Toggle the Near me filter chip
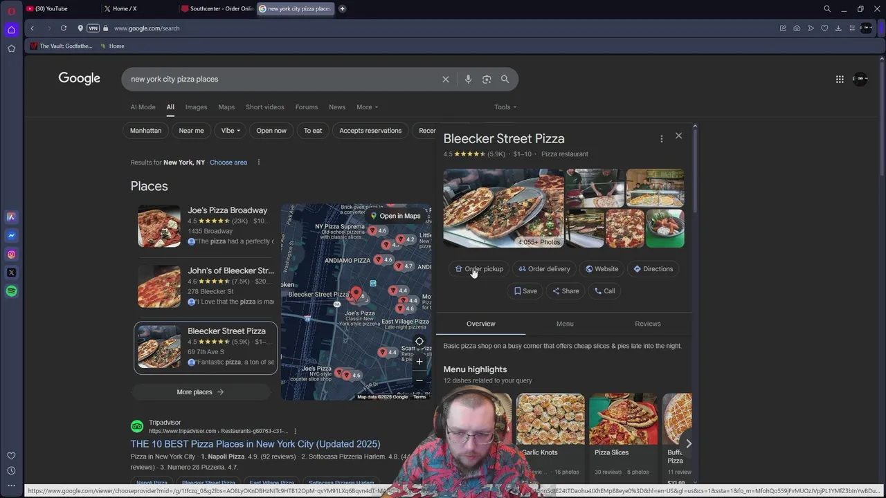The height and width of the screenshot is (498, 886). pyautogui.click(x=191, y=131)
